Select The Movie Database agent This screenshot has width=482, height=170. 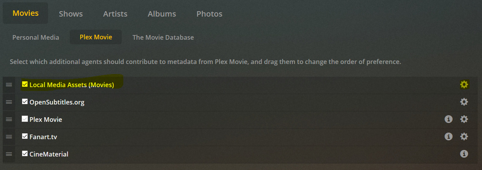[163, 37]
